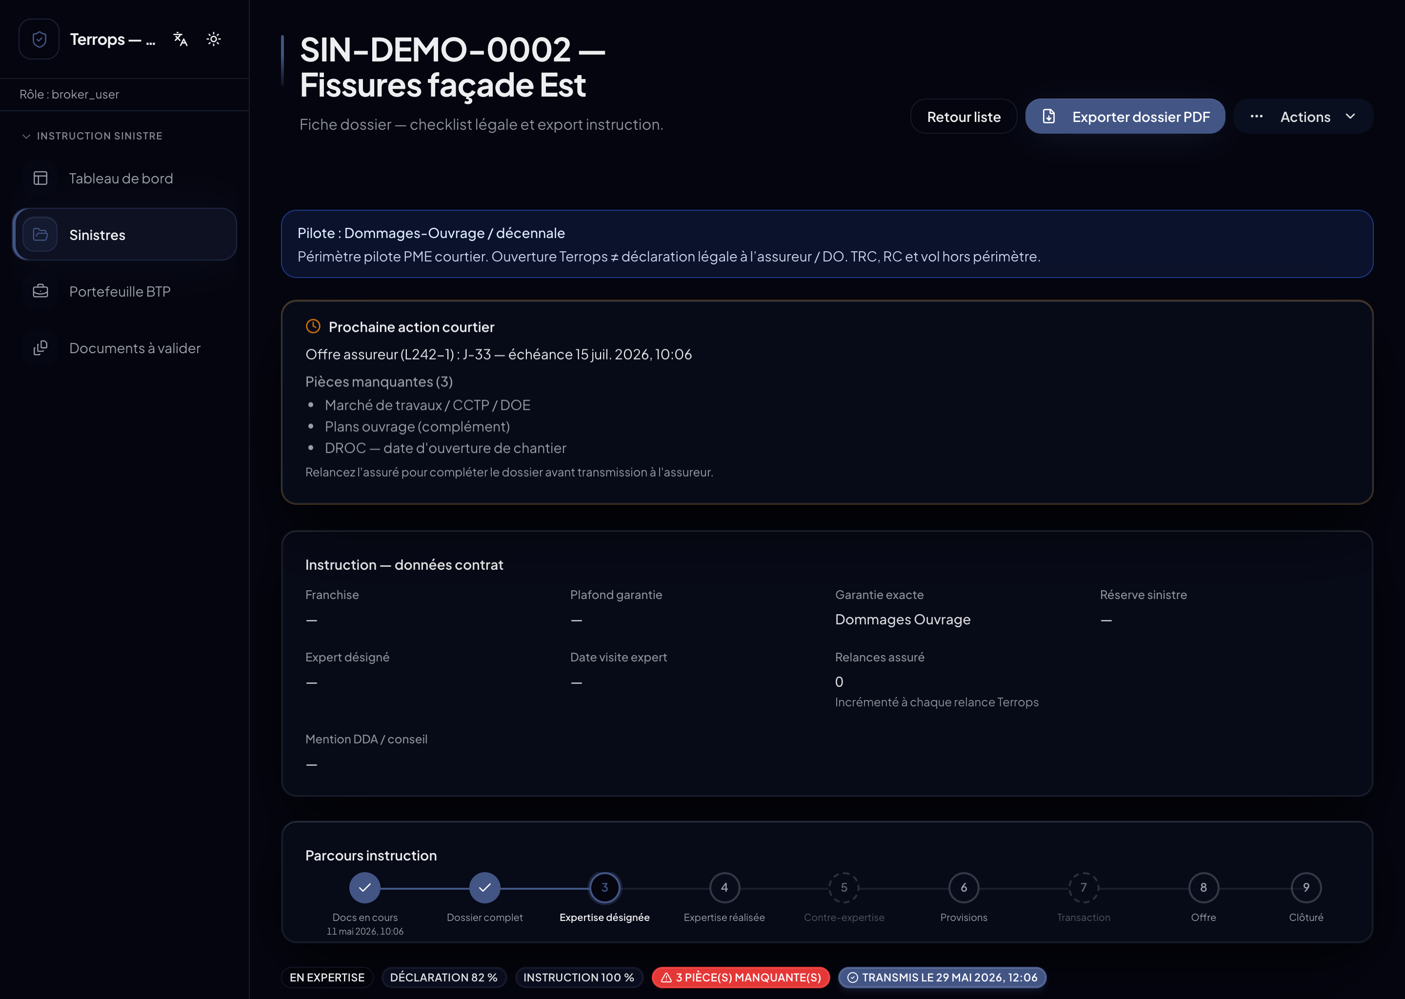Click the Expert désigné field label
The width and height of the screenshot is (1405, 999).
[x=347, y=657]
